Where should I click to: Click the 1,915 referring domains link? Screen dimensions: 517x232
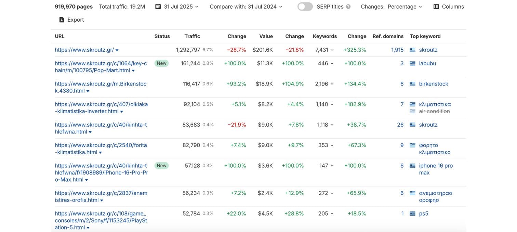397,50
